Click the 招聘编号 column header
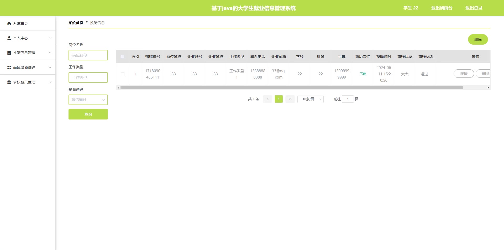The image size is (504, 250). click(x=153, y=56)
